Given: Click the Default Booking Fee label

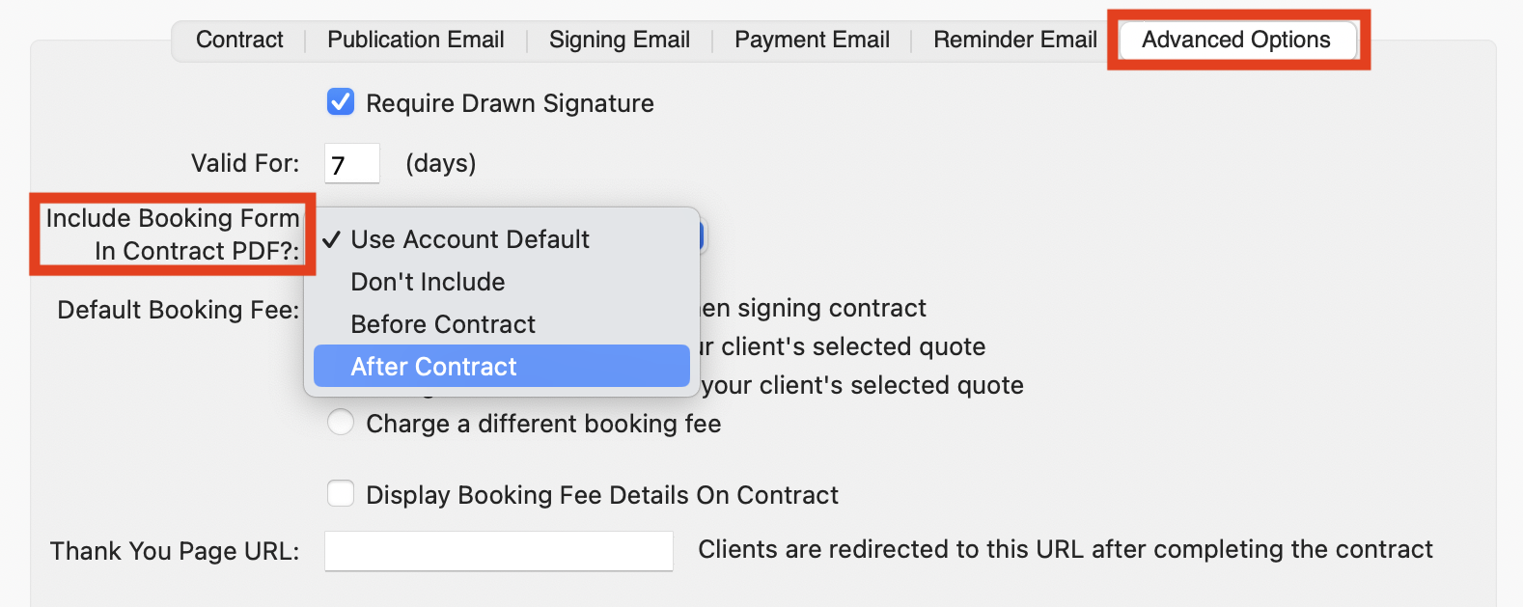Looking at the screenshot, I should (x=178, y=309).
